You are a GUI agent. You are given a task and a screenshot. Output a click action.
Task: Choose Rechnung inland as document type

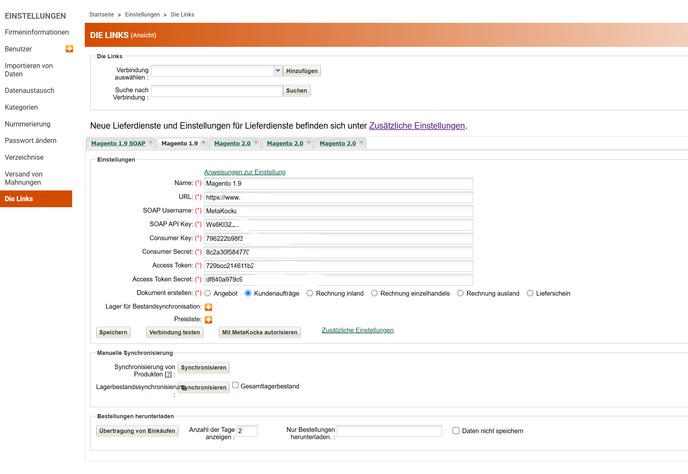point(310,293)
